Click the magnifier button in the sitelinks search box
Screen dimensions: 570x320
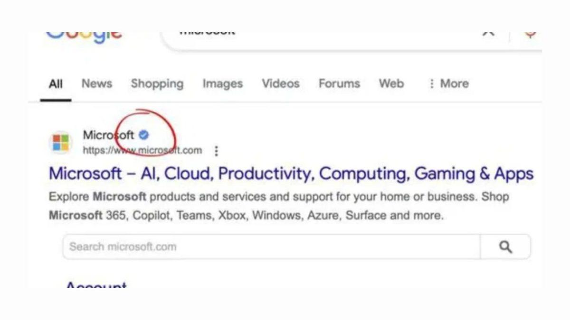505,247
